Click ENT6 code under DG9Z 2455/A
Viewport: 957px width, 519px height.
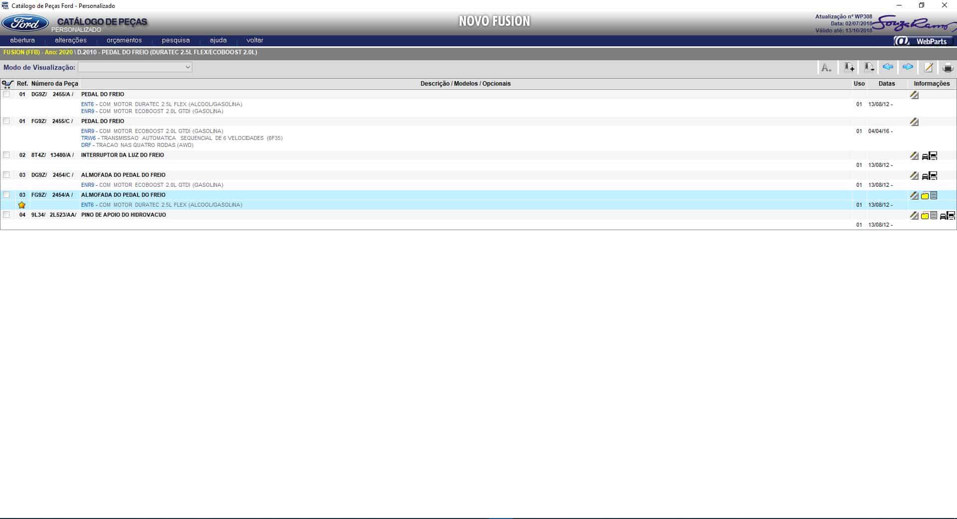coord(87,104)
